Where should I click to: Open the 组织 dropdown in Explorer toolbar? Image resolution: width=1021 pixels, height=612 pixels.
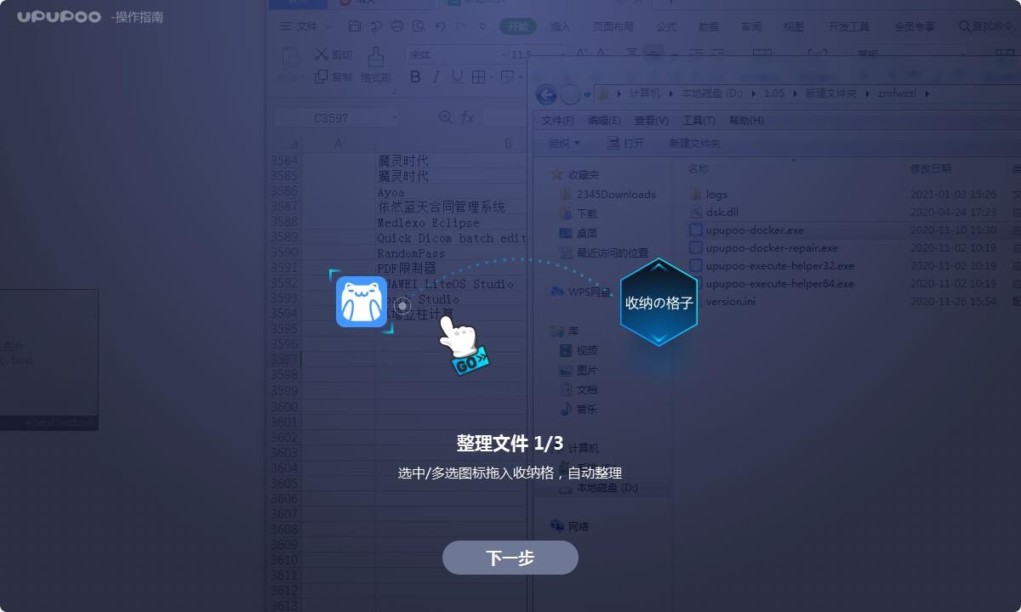click(564, 143)
